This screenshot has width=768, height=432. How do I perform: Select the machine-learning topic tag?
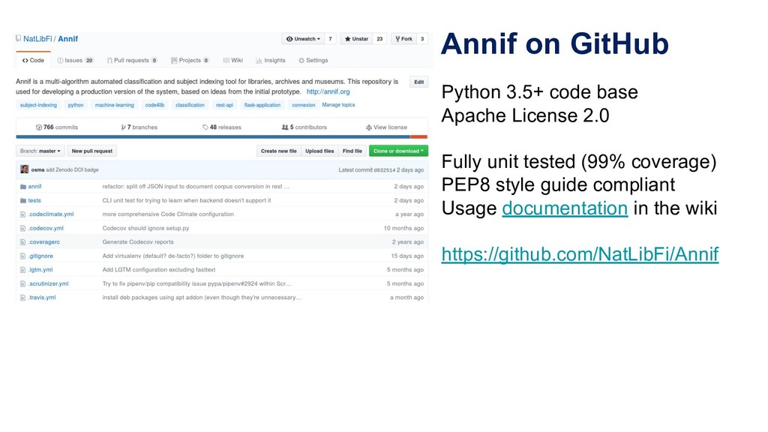[x=114, y=105]
